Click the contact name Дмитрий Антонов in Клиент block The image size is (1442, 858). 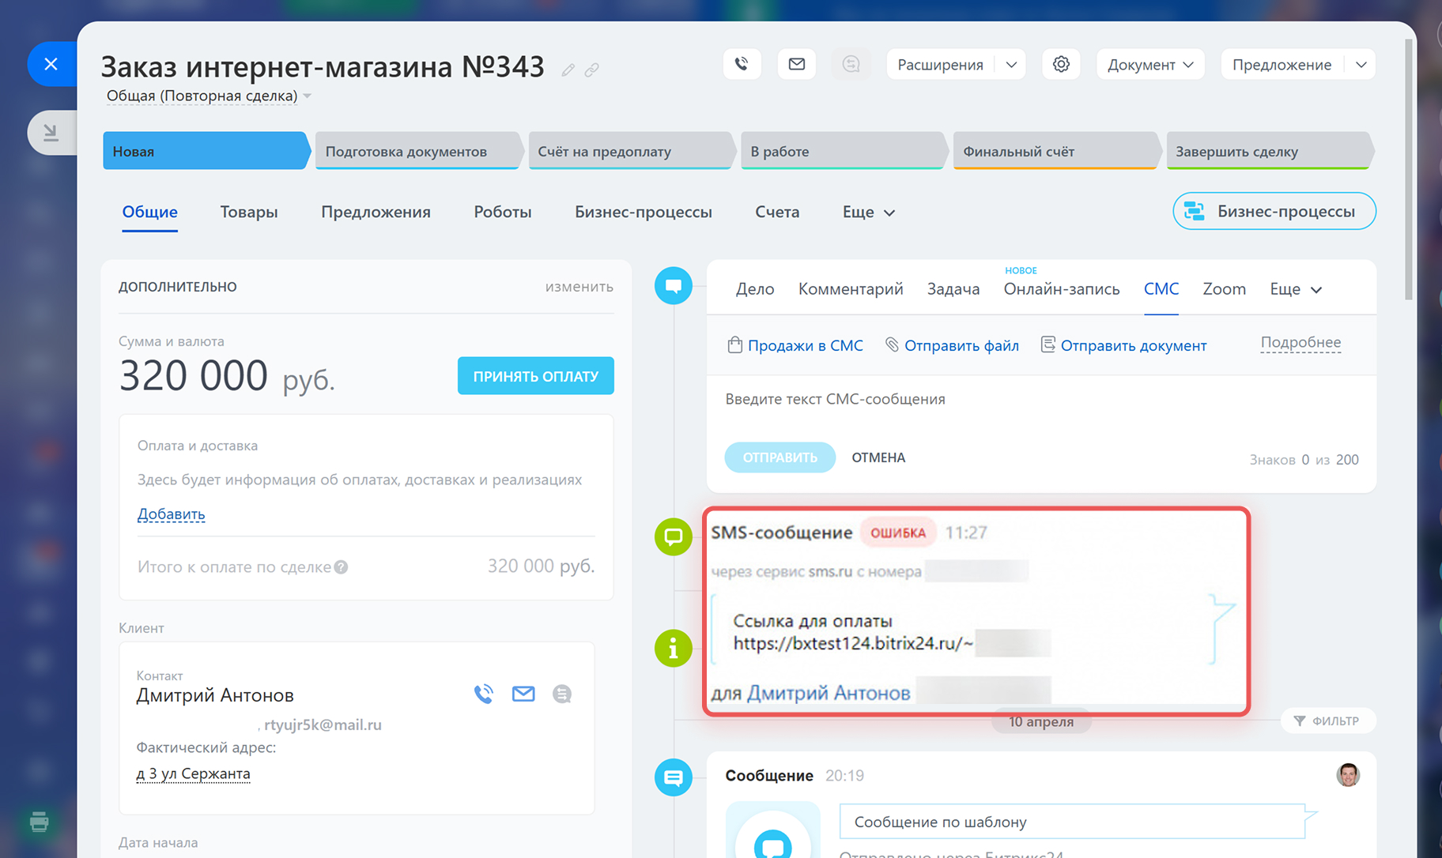point(215,695)
